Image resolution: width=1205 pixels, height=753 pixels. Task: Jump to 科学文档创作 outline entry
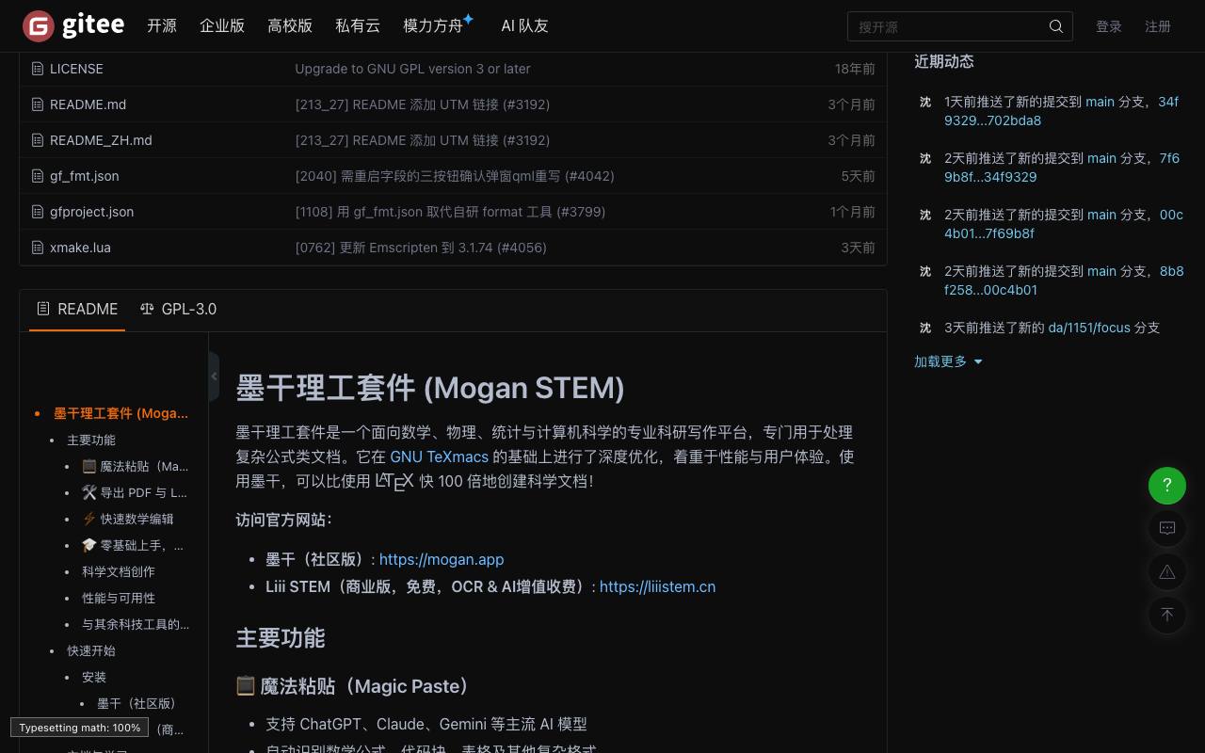tap(119, 571)
